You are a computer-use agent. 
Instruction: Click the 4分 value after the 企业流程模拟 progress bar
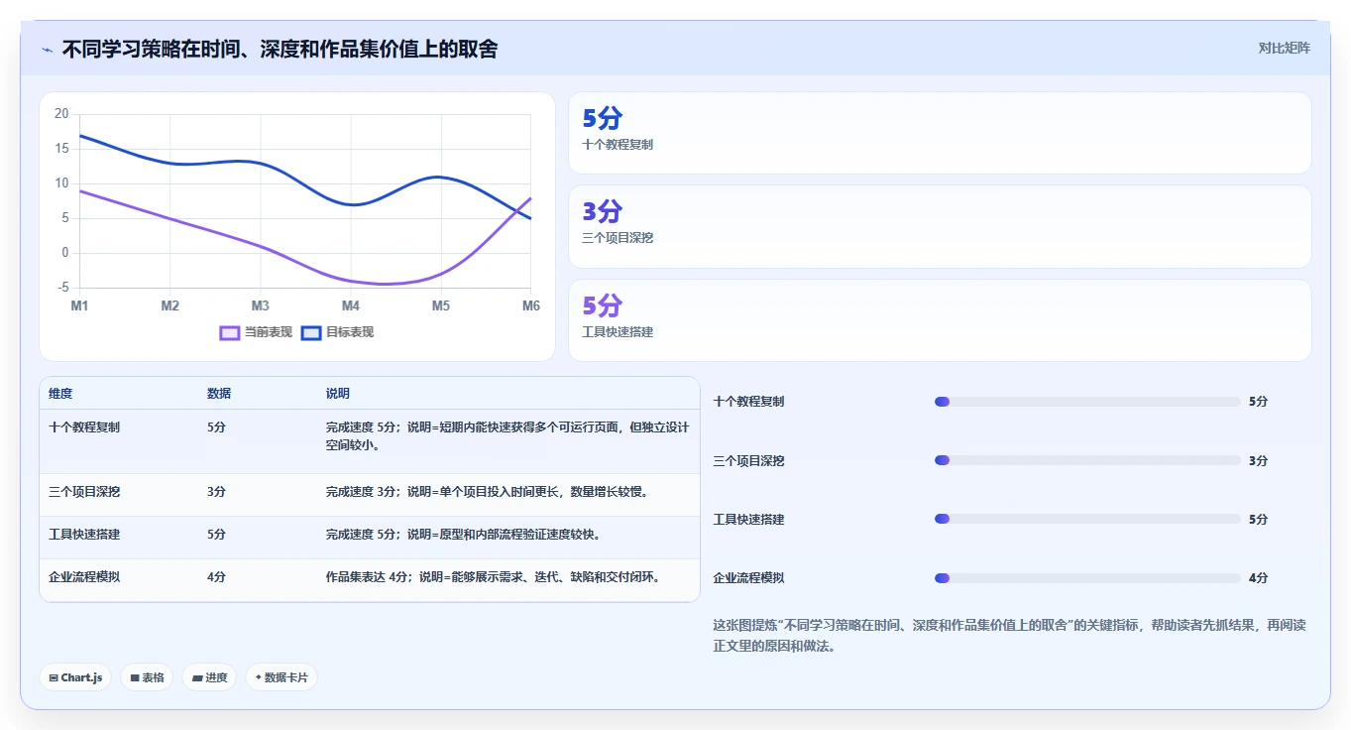click(x=1258, y=577)
